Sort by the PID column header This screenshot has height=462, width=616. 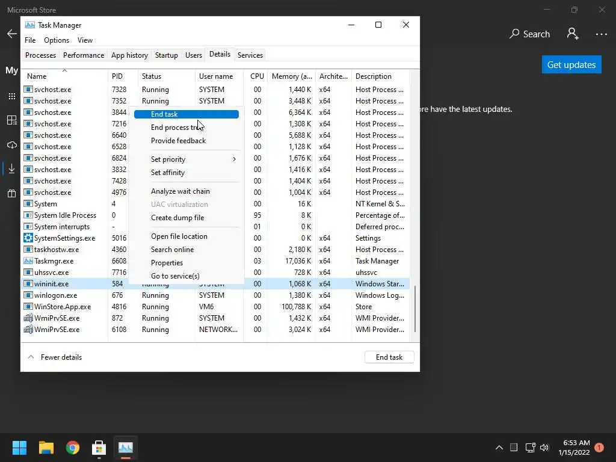[123, 76]
